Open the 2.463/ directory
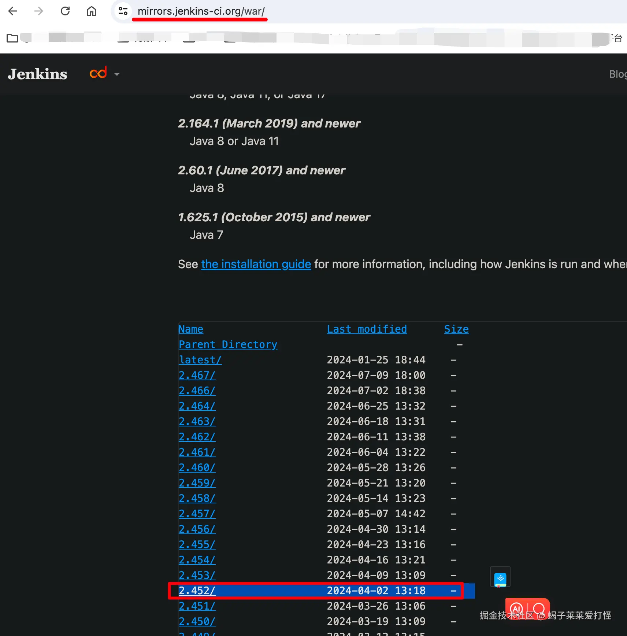 (197, 421)
